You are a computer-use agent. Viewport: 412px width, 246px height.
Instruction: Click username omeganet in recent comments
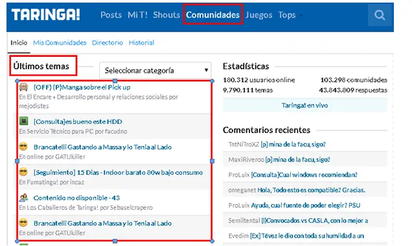[x=242, y=190]
